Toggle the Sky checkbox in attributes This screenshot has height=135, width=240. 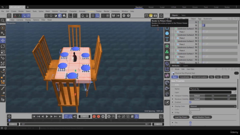coord(190,123)
